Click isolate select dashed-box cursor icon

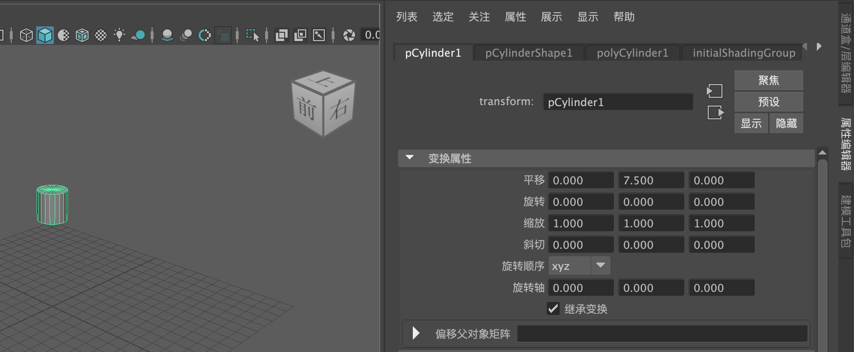(x=252, y=35)
